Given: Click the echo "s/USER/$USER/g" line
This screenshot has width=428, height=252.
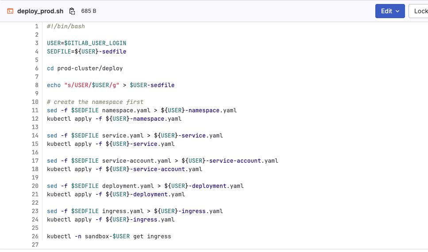Looking at the screenshot, I should coord(111,85).
